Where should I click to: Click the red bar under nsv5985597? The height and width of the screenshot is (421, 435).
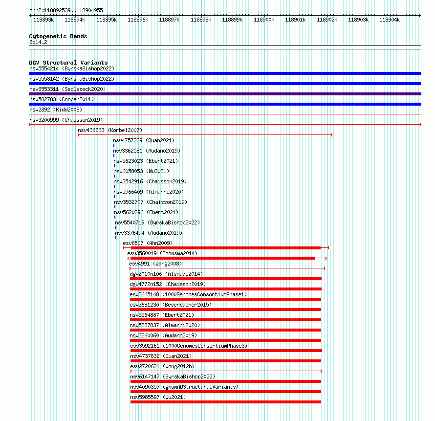click(226, 402)
